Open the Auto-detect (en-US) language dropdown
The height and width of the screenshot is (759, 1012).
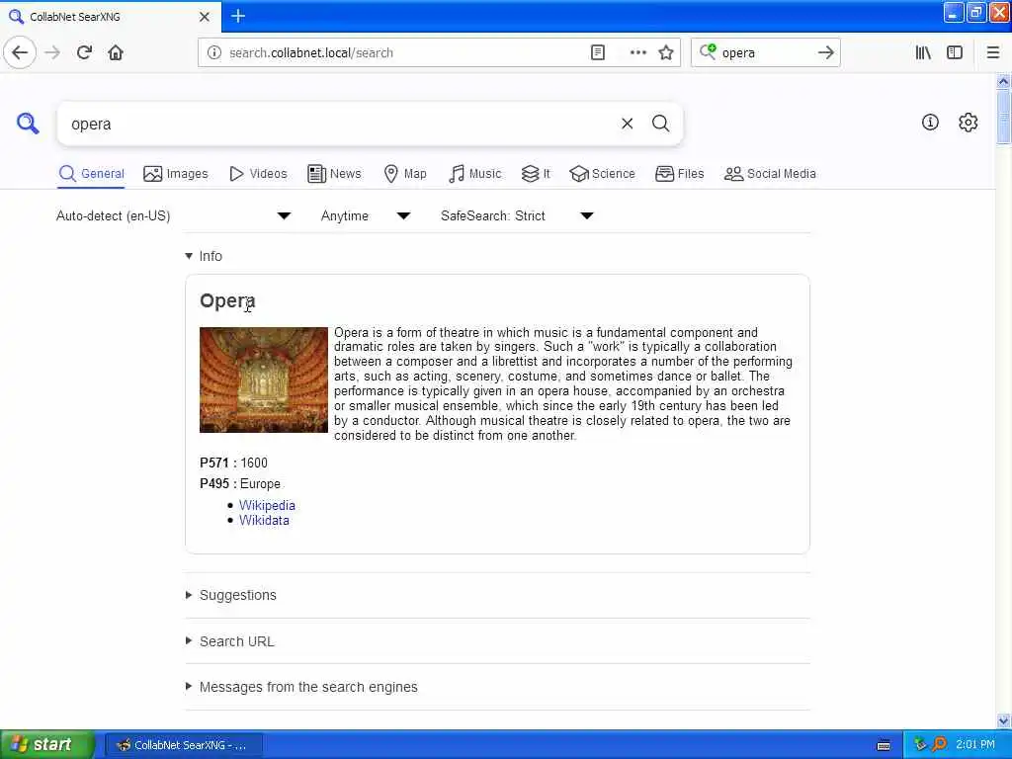[173, 216]
